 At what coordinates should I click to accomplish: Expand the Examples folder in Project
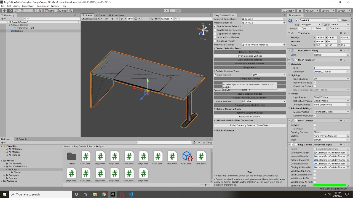[x=4, y=175]
